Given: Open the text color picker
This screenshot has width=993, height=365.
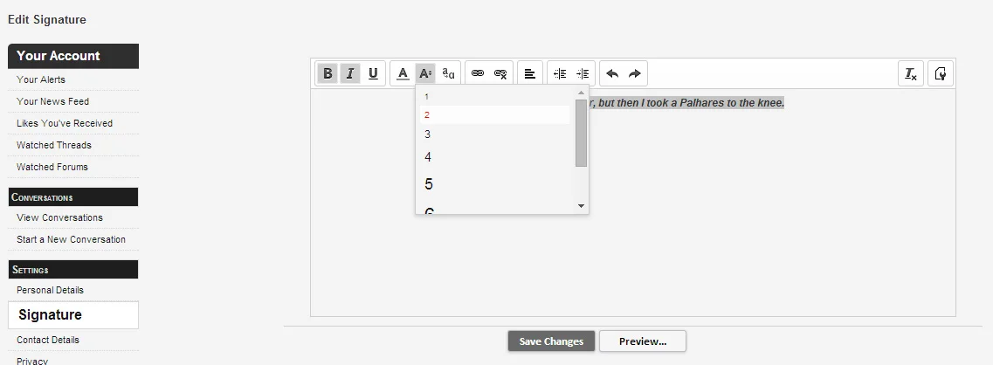Looking at the screenshot, I should point(403,73).
